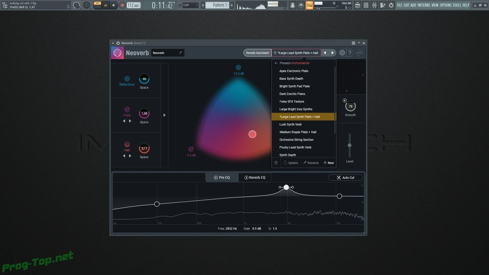Toggle Pre EQ power button
489x275 pixels.
tap(216, 178)
